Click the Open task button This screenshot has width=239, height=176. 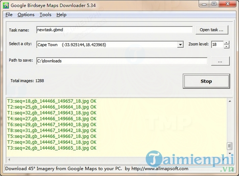click(x=212, y=30)
